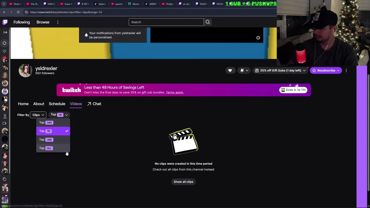370x208 pixels.
Task: Click the browser forward arrow
Action: (11, 12)
